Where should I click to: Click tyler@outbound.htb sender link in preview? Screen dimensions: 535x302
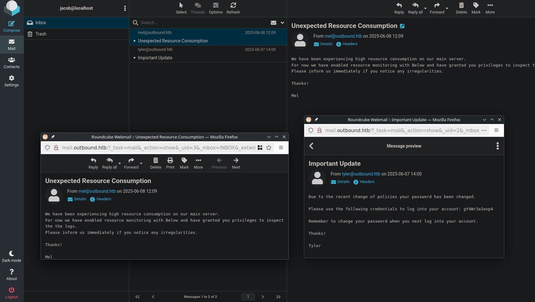coord(361,174)
